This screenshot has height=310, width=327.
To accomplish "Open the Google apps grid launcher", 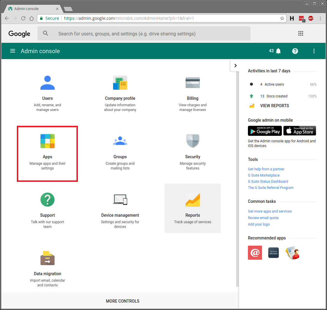I will 300,33.
